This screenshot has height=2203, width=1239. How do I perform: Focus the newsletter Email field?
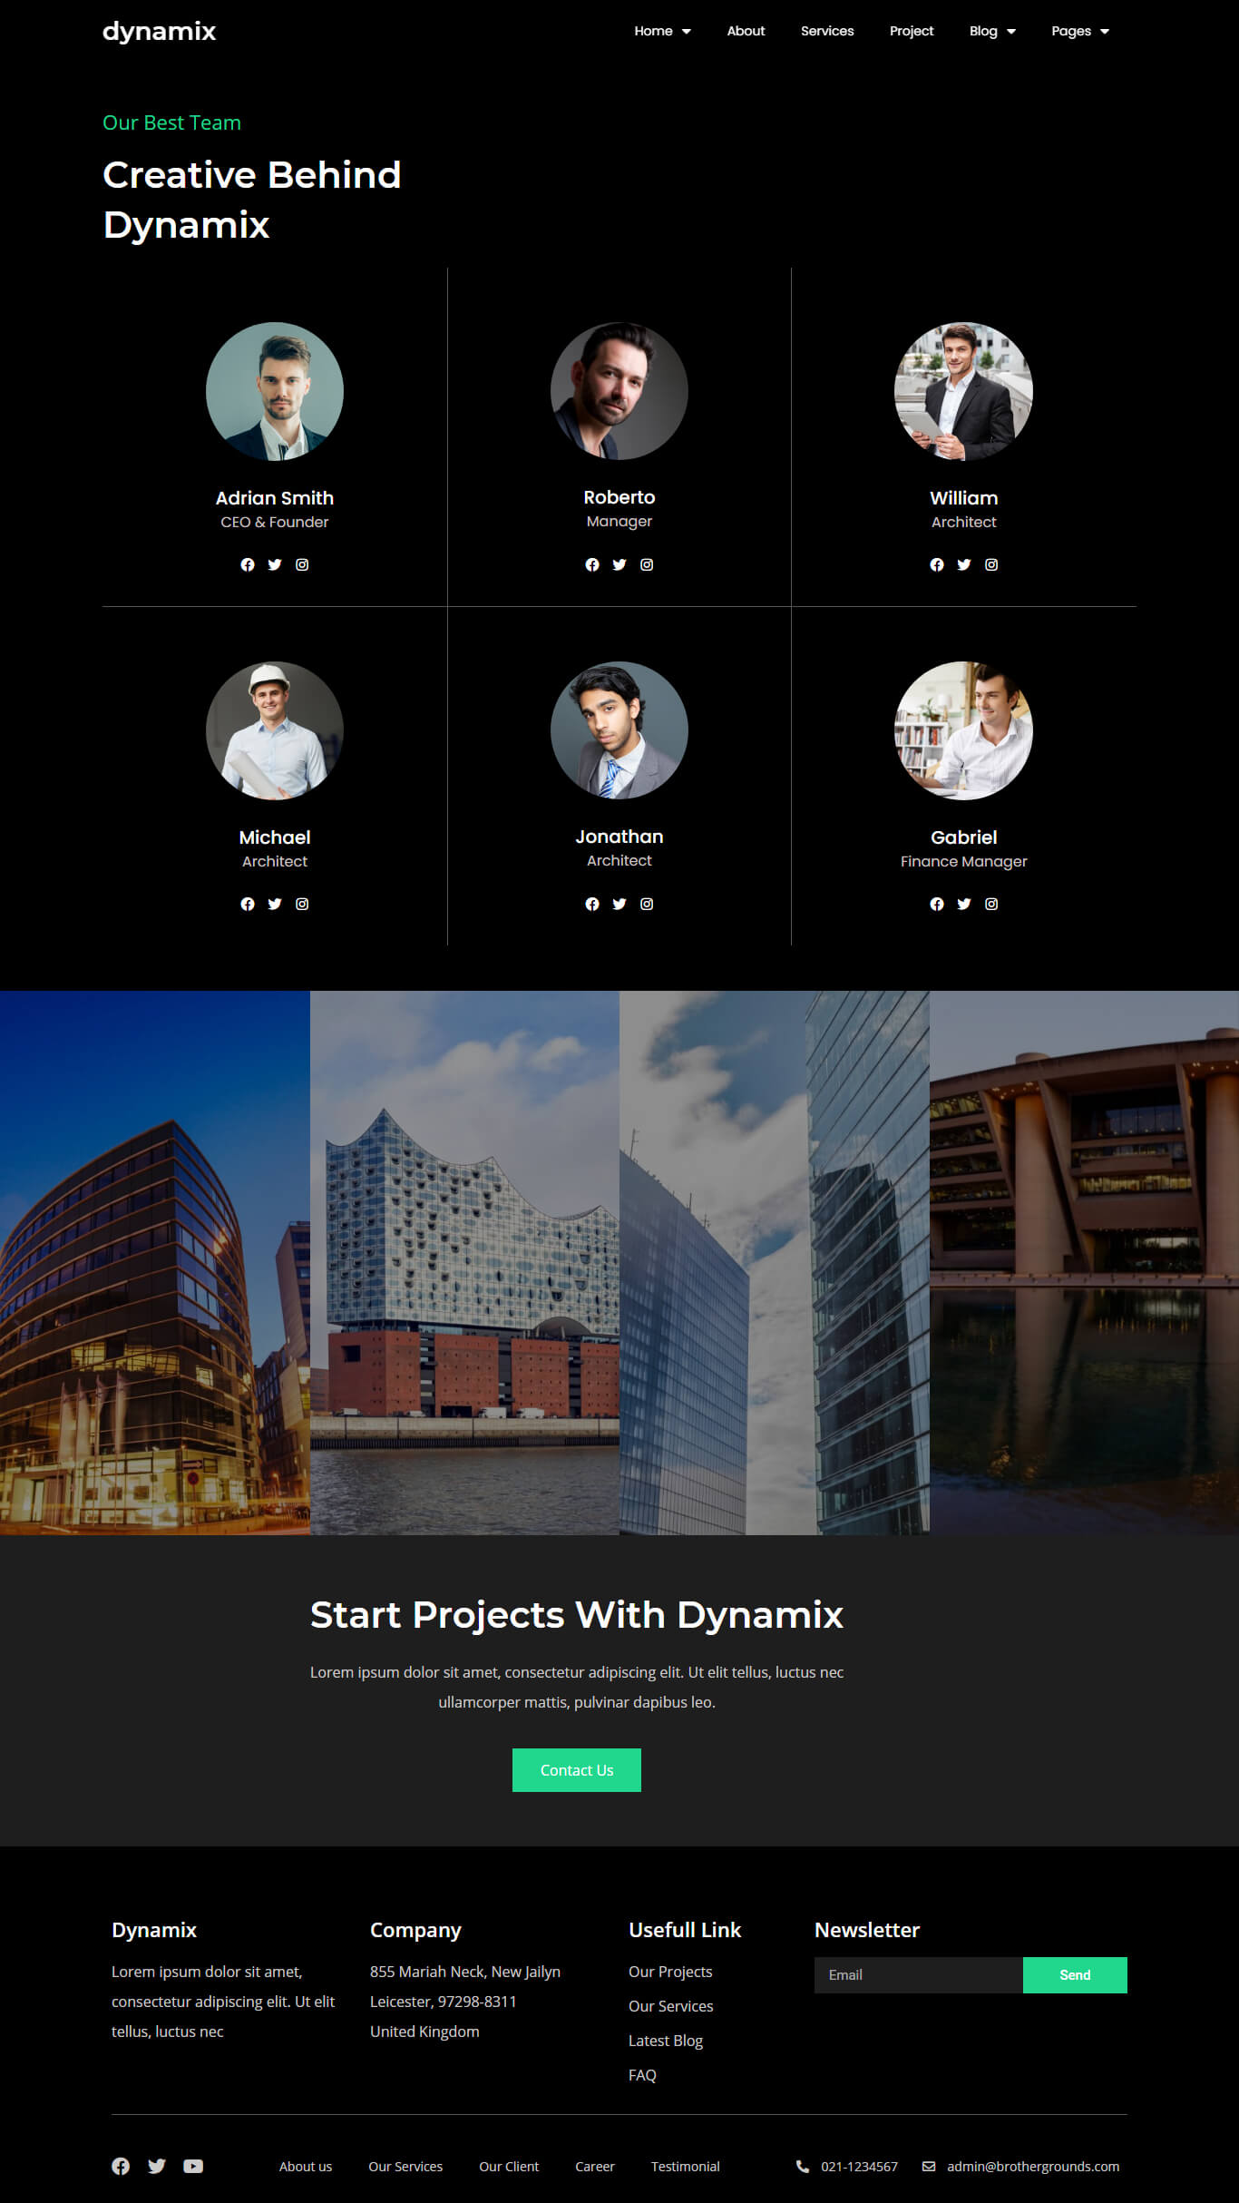[x=919, y=1975]
